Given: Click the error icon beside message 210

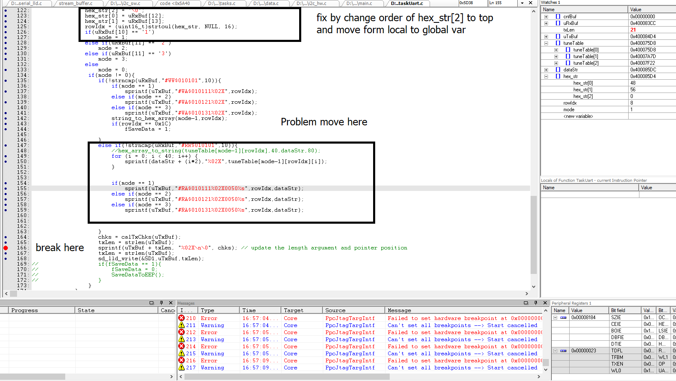Looking at the screenshot, I should (x=181, y=318).
